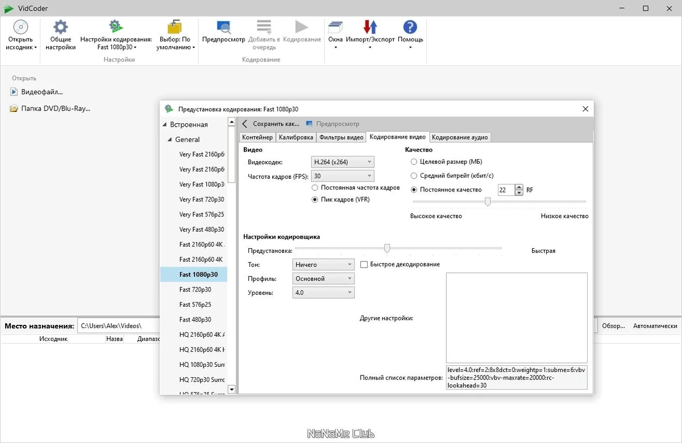The image size is (682, 443).
Task: Click the Открыть исходник disc icon
Action: coord(21,27)
